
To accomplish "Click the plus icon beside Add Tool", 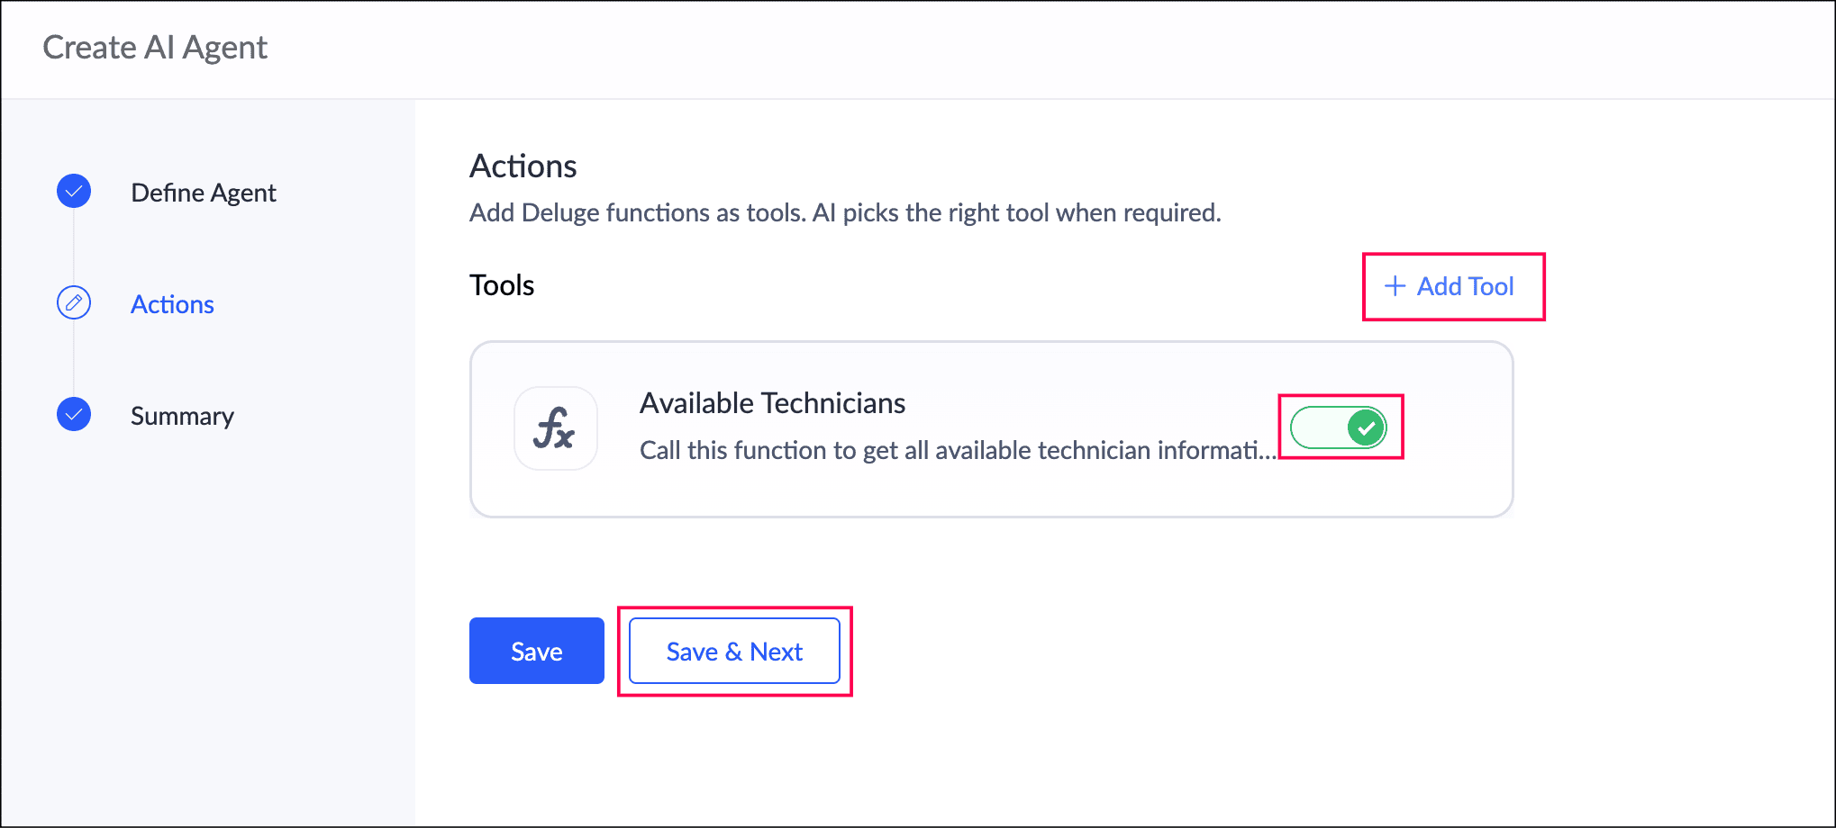I will [1395, 286].
